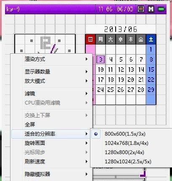Click the grayed 光标同步 entry
Screen dimensions: 172x181
click(52, 152)
